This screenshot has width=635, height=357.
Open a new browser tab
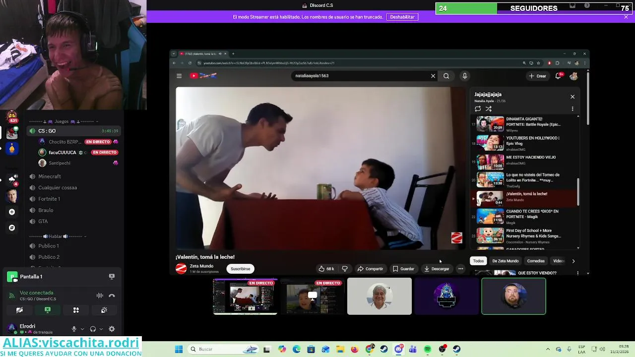coord(233,54)
